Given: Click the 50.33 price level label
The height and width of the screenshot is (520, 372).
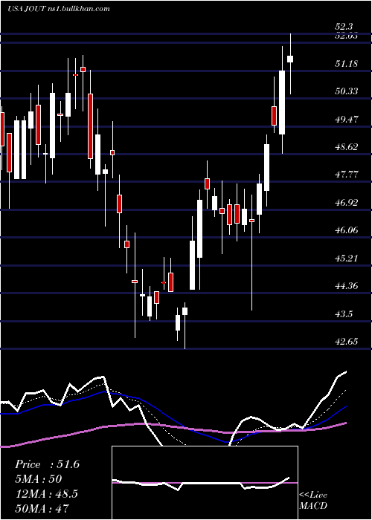Looking at the screenshot, I should (x=347, y=91).
